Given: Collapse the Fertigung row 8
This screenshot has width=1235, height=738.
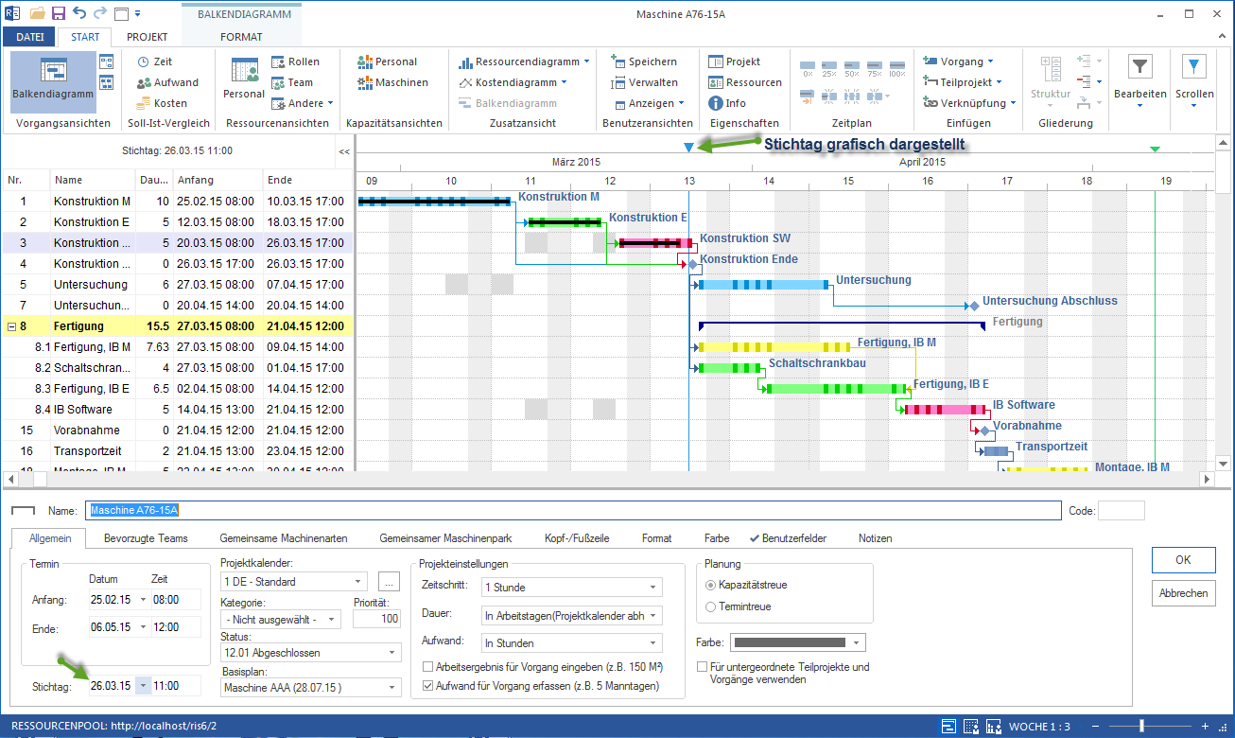Looking at the screenshot, I should tap(11, 326).
